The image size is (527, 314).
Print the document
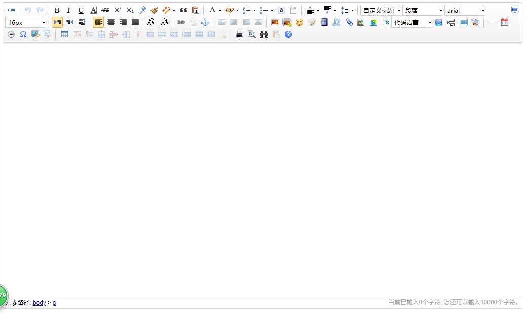pyautogui.click(x=240, y=34)
